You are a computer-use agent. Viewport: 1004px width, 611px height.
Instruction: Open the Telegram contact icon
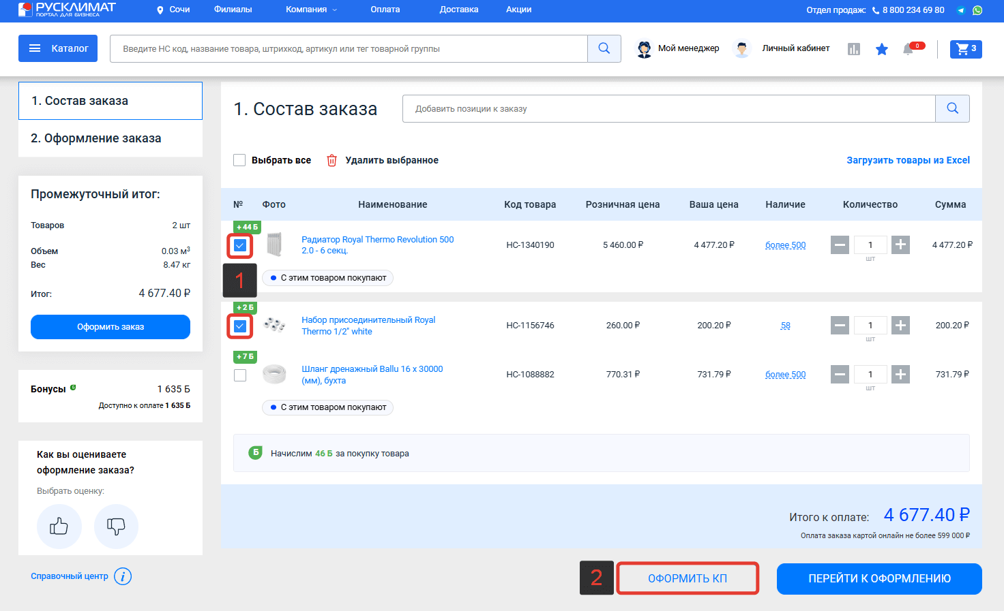961,10
